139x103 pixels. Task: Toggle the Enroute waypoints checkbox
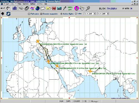41,14
